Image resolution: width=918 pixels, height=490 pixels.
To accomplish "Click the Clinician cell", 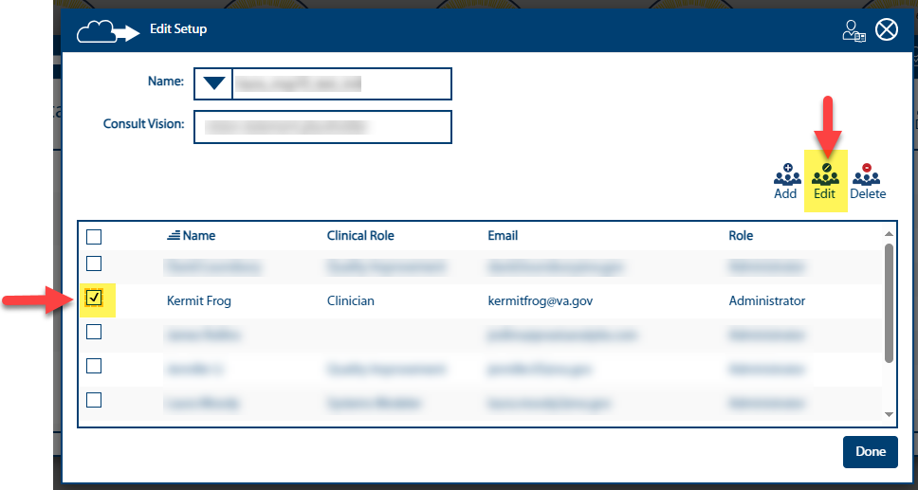I will click(x=350, y=301).
